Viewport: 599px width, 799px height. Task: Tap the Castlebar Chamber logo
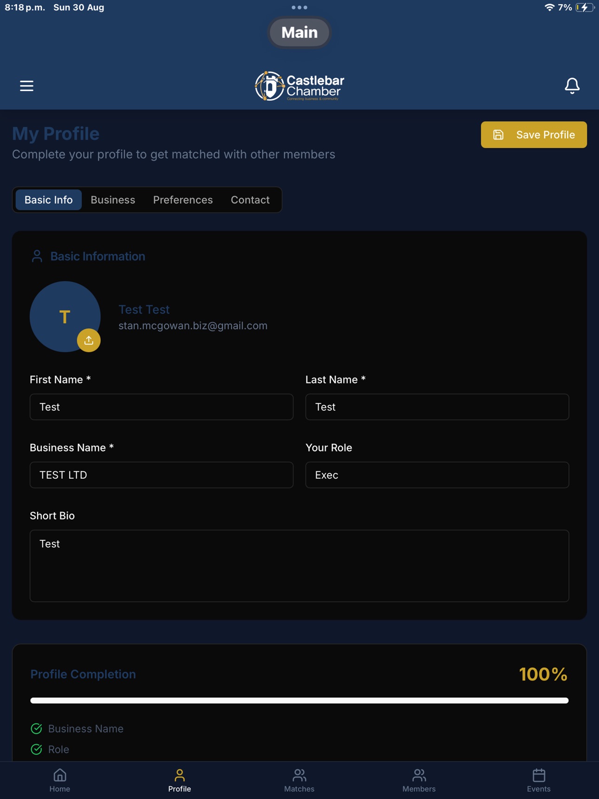pyautogui.click(x=299, y=86)
